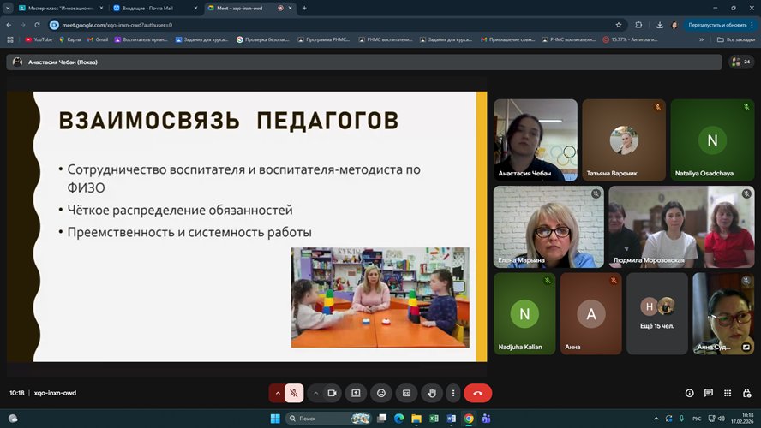The height and width of the screenshot is (428, 761).
Task: Open the three-dot more options menu
Action: [x=452, y=393]
